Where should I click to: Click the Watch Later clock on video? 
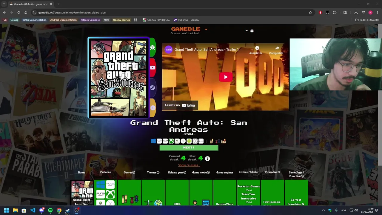tap(257, 48)
